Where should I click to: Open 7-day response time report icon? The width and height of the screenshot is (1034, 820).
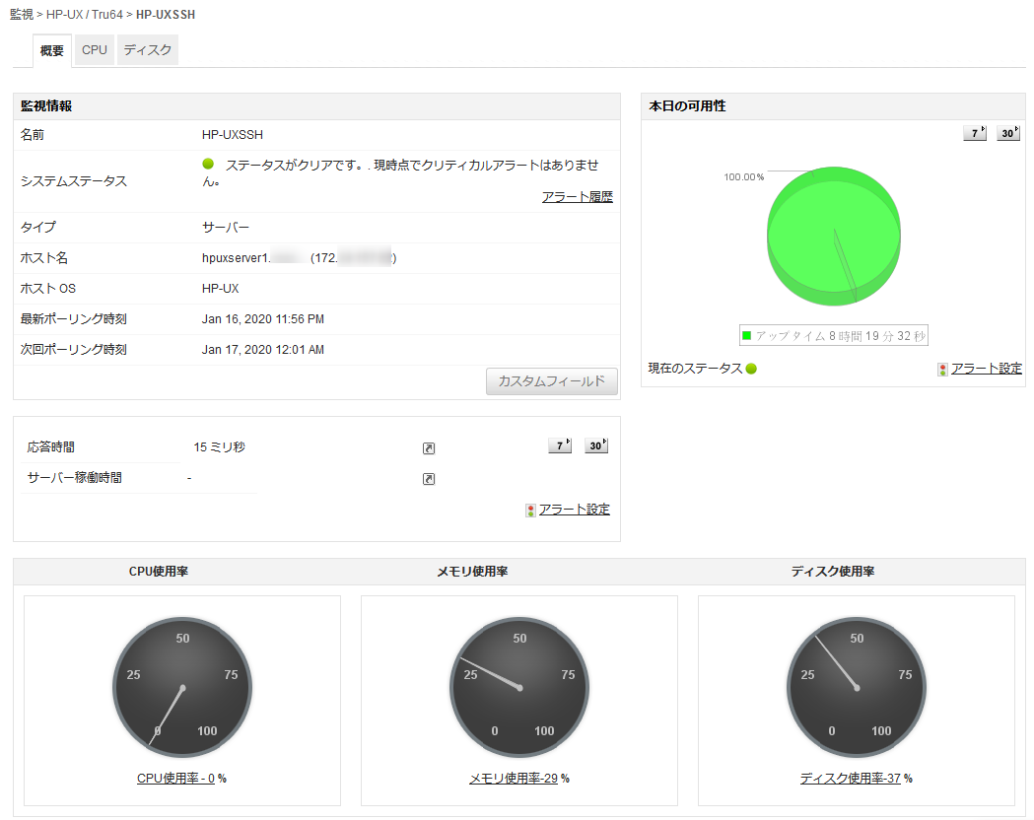click(559, 445)
